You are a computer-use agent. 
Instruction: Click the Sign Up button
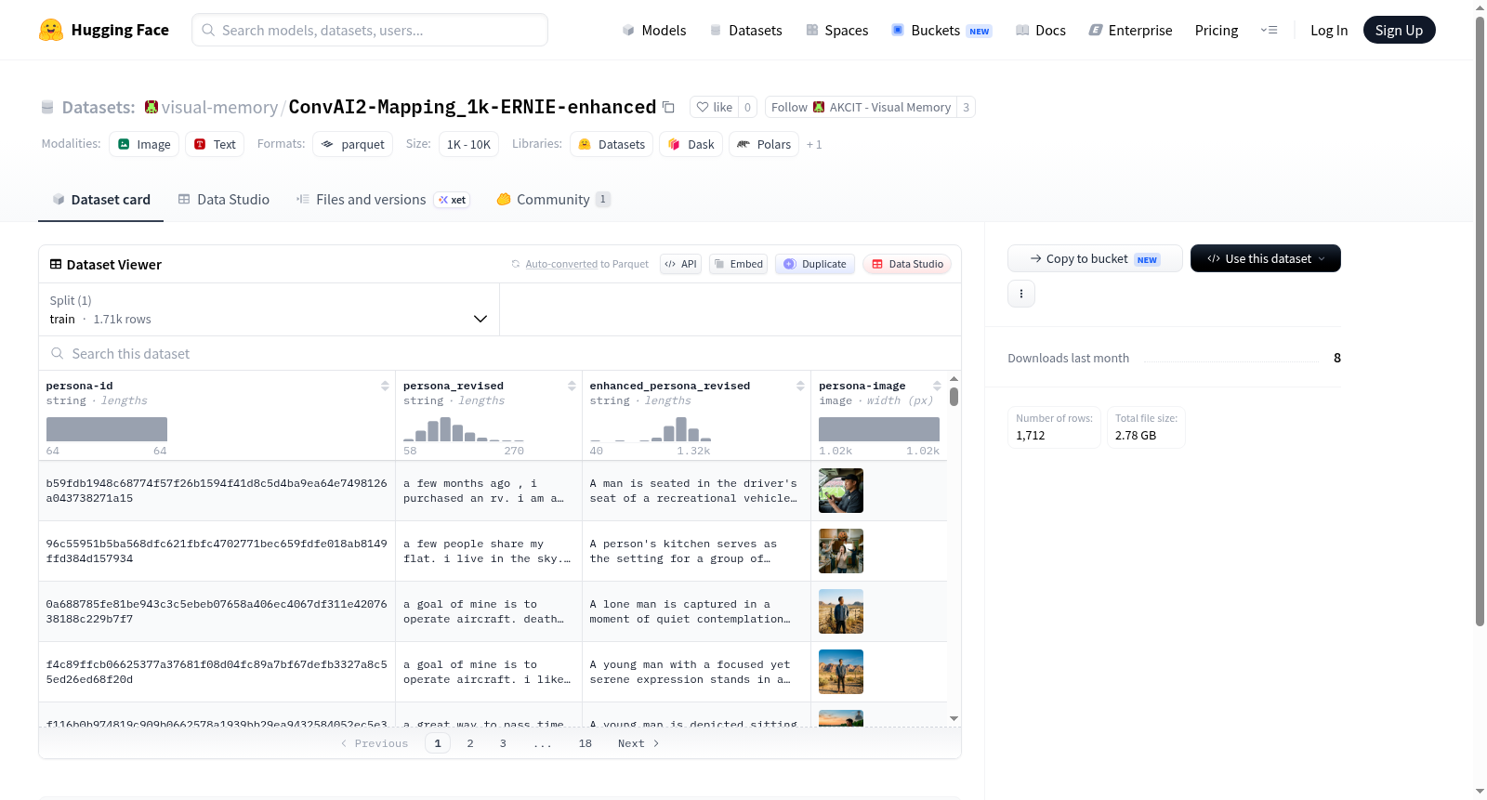coord(1399,30)
